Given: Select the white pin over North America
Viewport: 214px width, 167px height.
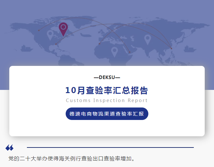Looking at the screenshot, I should coord(50,35).
